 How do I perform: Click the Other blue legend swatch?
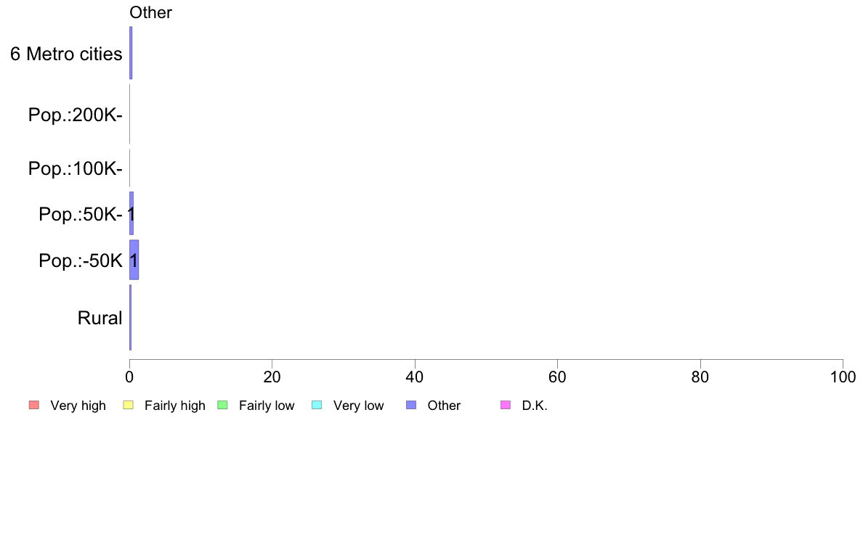(x=411, y=406)
